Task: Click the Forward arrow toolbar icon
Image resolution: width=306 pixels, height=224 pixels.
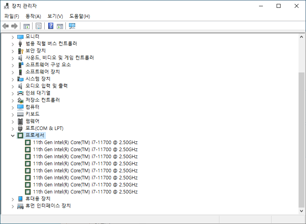Action: [x=14, y=26]
